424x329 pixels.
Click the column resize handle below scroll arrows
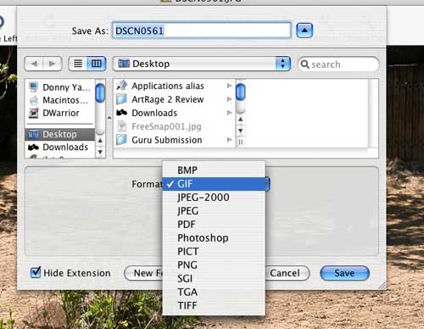pos(240,142)
